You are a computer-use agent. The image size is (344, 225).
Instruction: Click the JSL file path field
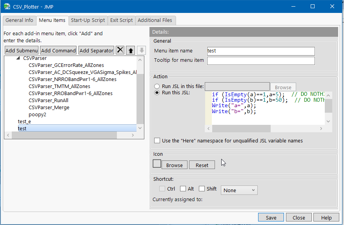[237, 86]
